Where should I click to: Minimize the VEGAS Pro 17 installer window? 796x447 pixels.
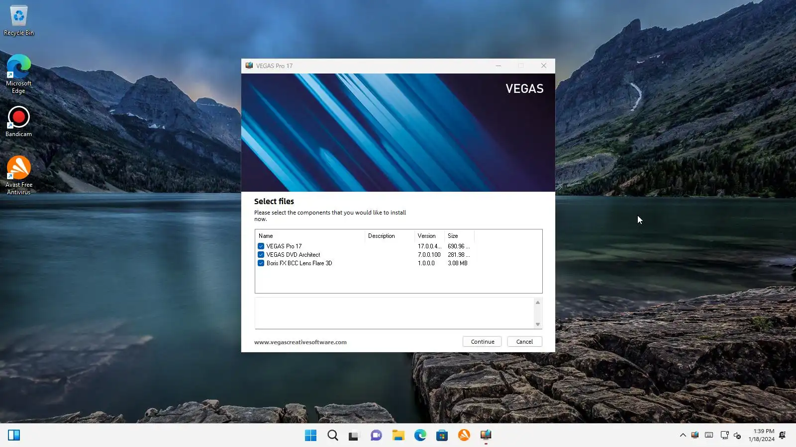498,66
